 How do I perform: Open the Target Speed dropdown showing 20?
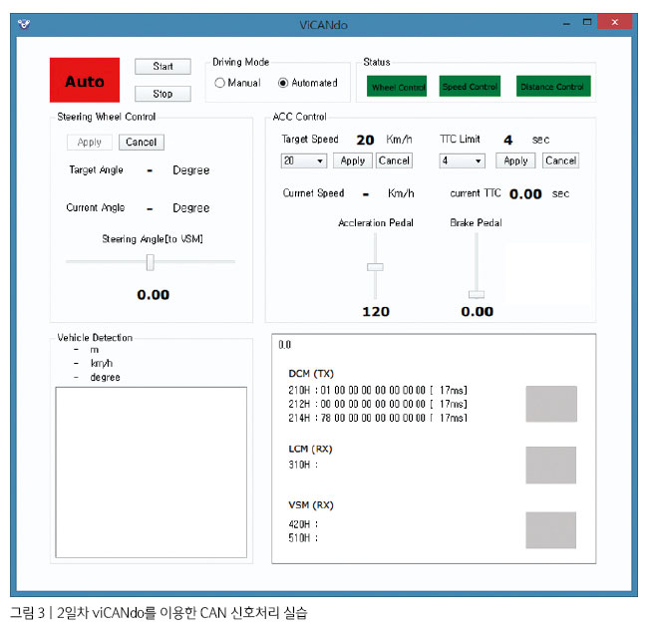[x=304, y=160]
